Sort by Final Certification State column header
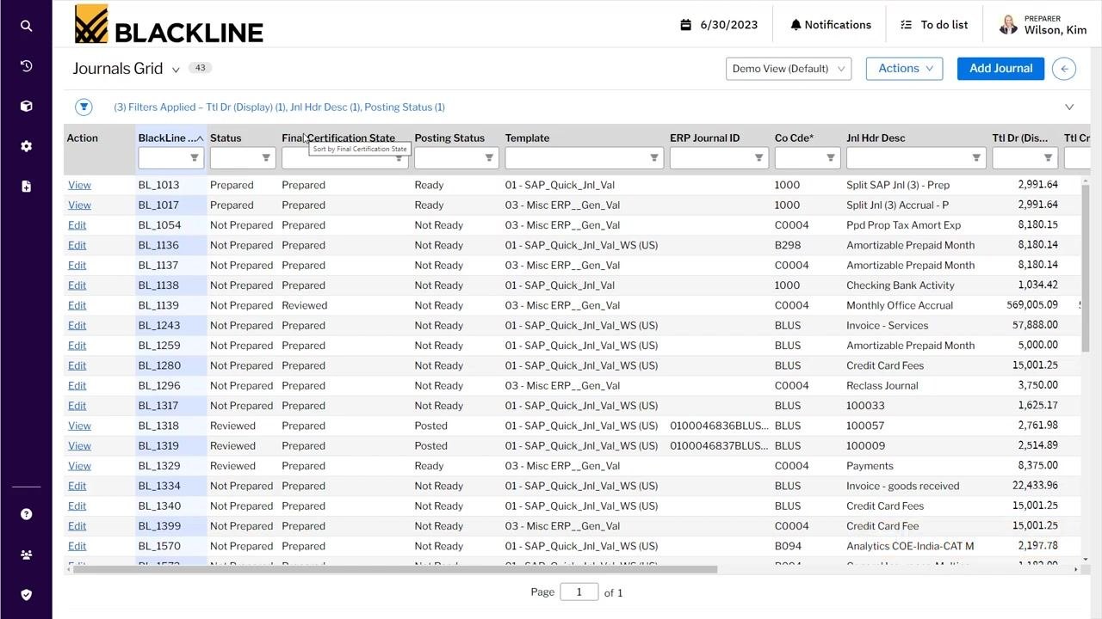The height and width of the screenshot is (619, 1102). (338, 138)
